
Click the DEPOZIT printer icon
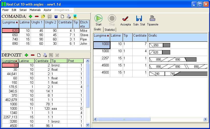(45, 55)
